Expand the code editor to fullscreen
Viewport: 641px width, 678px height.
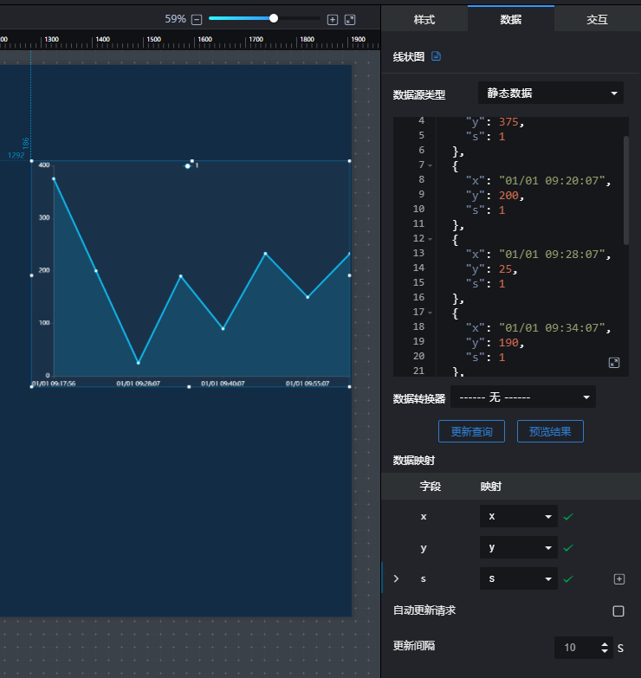click(614, 363)
